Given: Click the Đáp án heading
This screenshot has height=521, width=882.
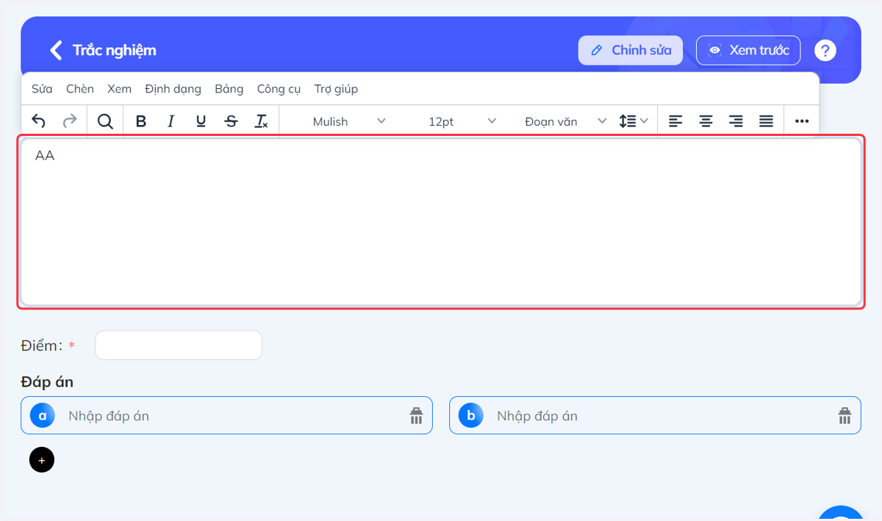Looking at the screenshot, I should [x=47, y=381].
